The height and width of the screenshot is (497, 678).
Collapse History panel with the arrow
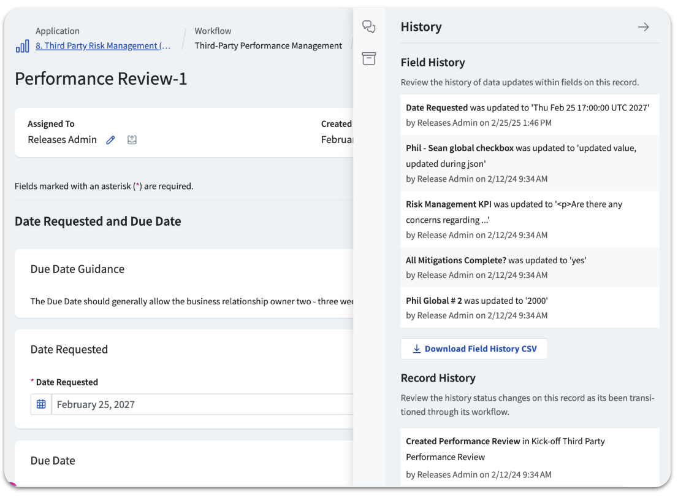coord(644,27)
